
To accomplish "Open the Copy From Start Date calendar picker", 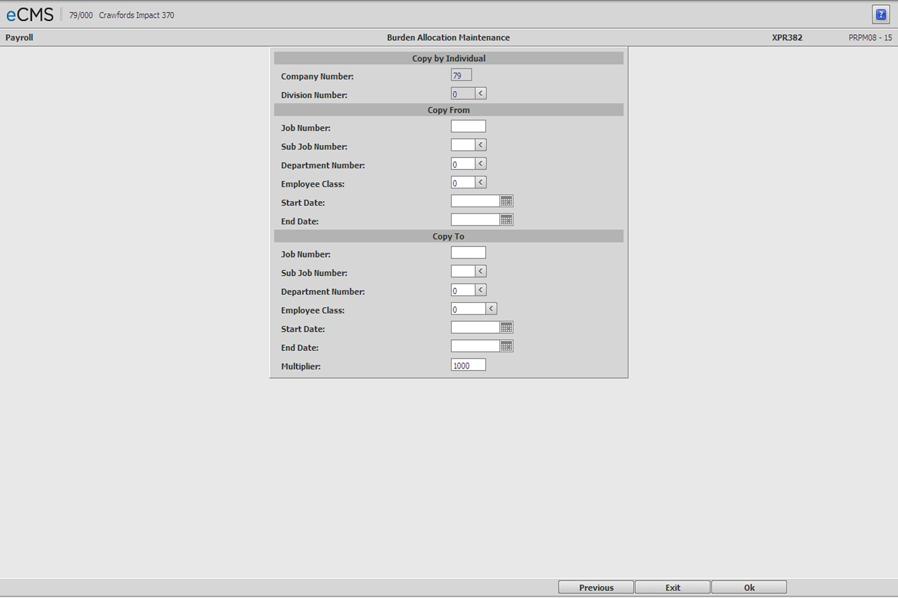I will (507, 201).
